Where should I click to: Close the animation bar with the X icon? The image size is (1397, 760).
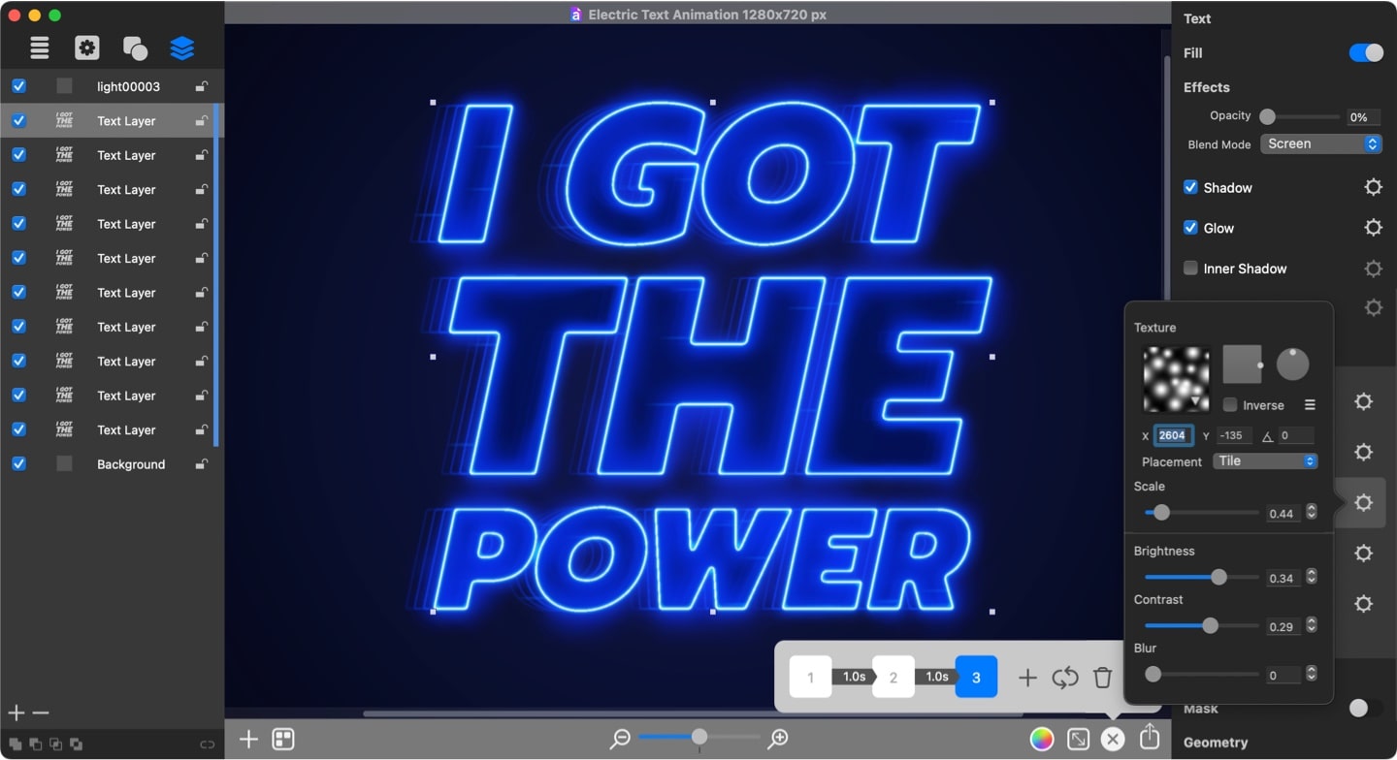[x=1113, y=740]
